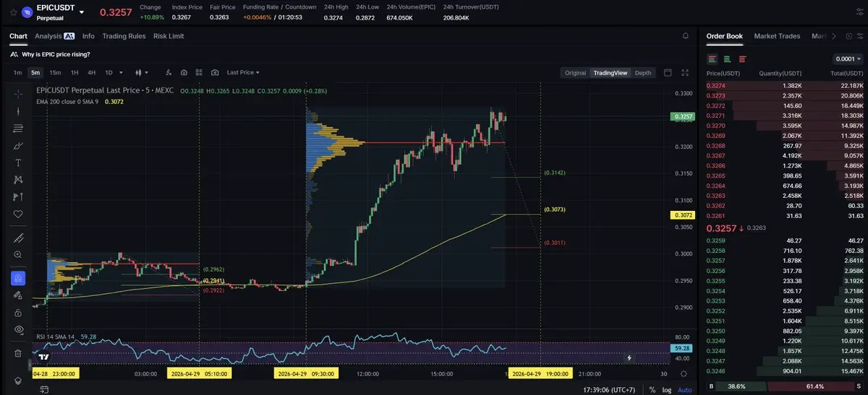Click the 0.3259 bid price row
The height and width of the screenshot is (395, 868).
pos(785,240)
